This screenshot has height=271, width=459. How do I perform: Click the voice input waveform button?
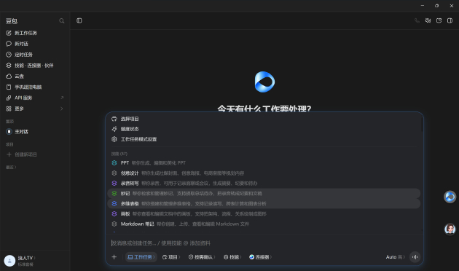(415, 257)
